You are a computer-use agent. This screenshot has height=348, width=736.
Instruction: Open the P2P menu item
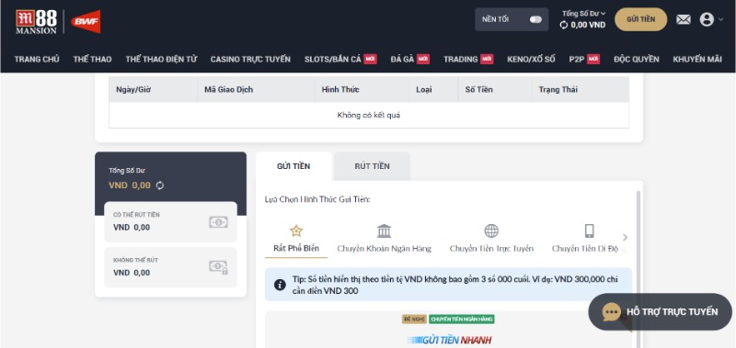(584, 59)
